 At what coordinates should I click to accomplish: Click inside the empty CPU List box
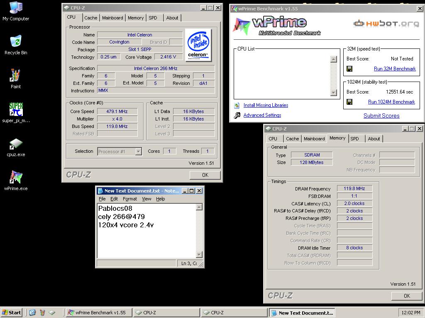[x=282, y=76]
